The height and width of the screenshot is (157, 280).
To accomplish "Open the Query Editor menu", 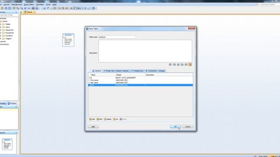I will (29, 4).
